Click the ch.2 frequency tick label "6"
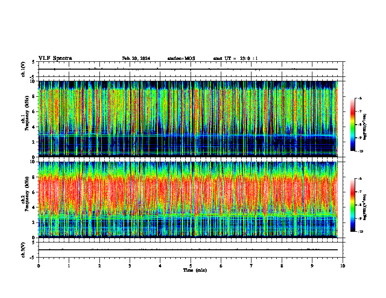 pos(34,192)
